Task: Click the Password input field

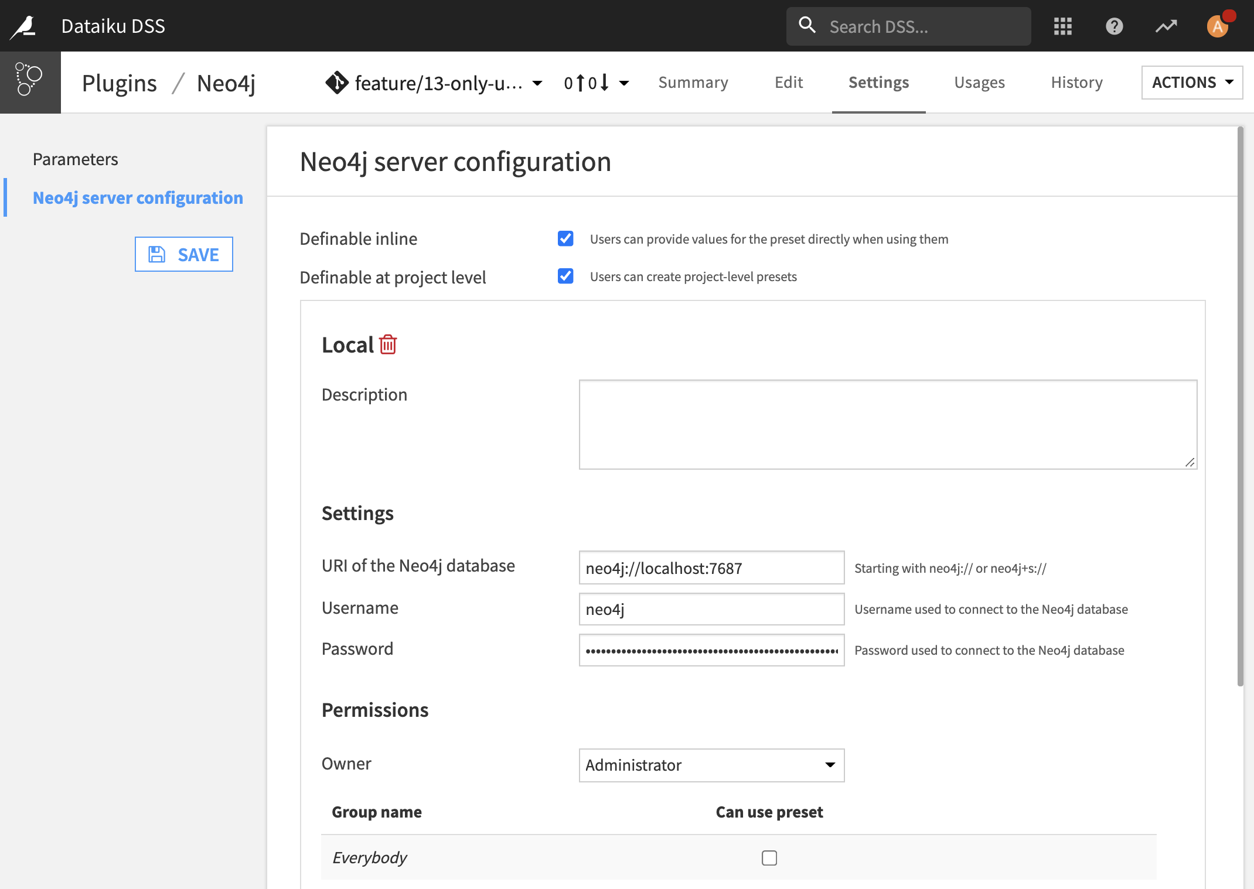Action: 711,650
